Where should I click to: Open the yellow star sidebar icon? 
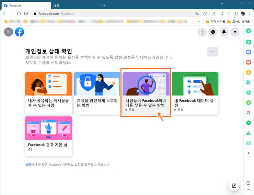point(248,72)
